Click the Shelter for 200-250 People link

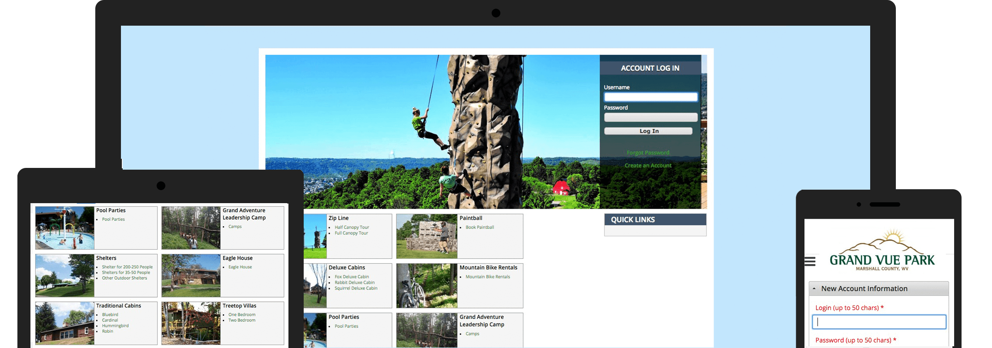coord(127,267)
